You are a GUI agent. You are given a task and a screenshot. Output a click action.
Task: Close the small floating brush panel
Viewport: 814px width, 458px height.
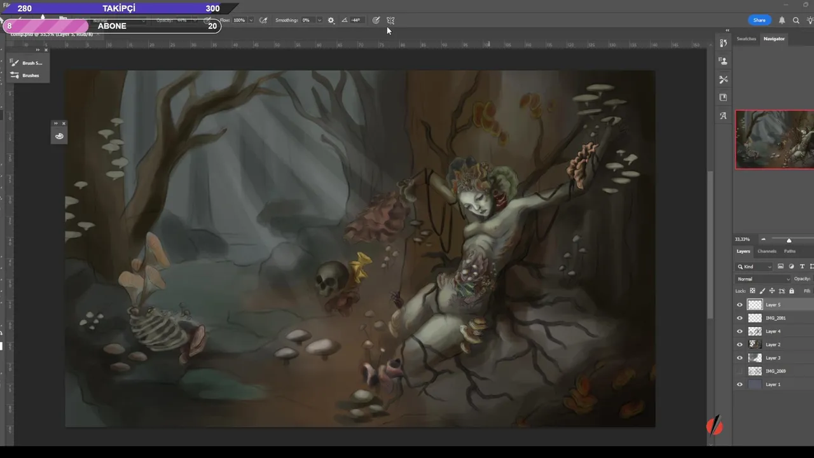coord(64,123)
